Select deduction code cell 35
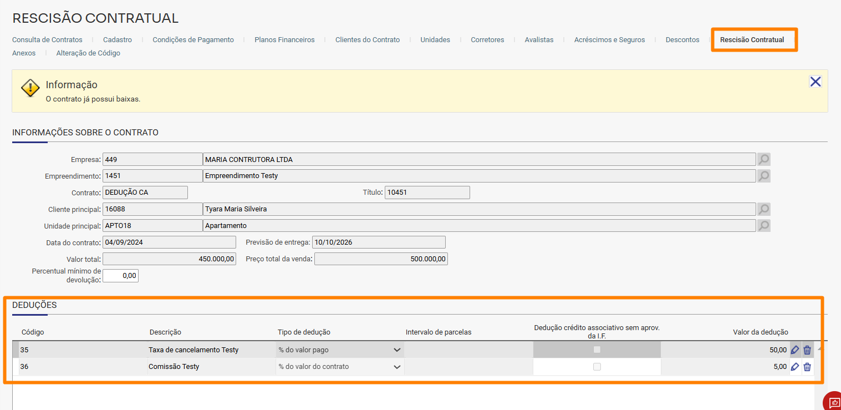Image resolution: width=841 pixels, height=410 pixels. [x=83, y=350]
